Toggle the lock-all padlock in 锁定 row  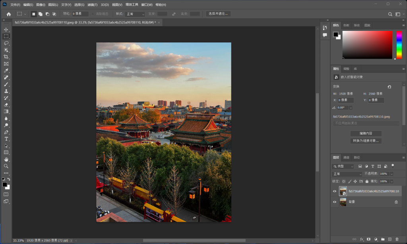click(367, 181)
